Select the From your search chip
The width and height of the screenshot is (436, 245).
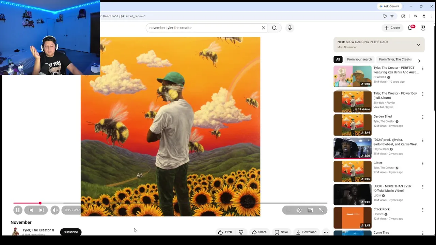tap(359, 60)
